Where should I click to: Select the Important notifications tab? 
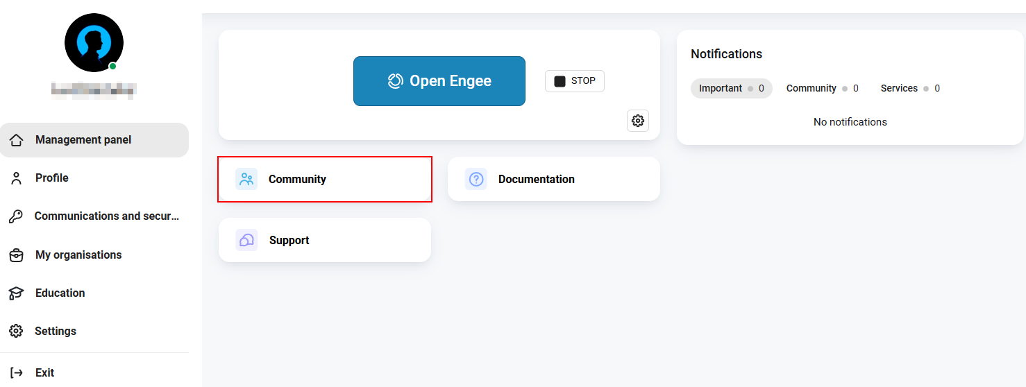732,88
